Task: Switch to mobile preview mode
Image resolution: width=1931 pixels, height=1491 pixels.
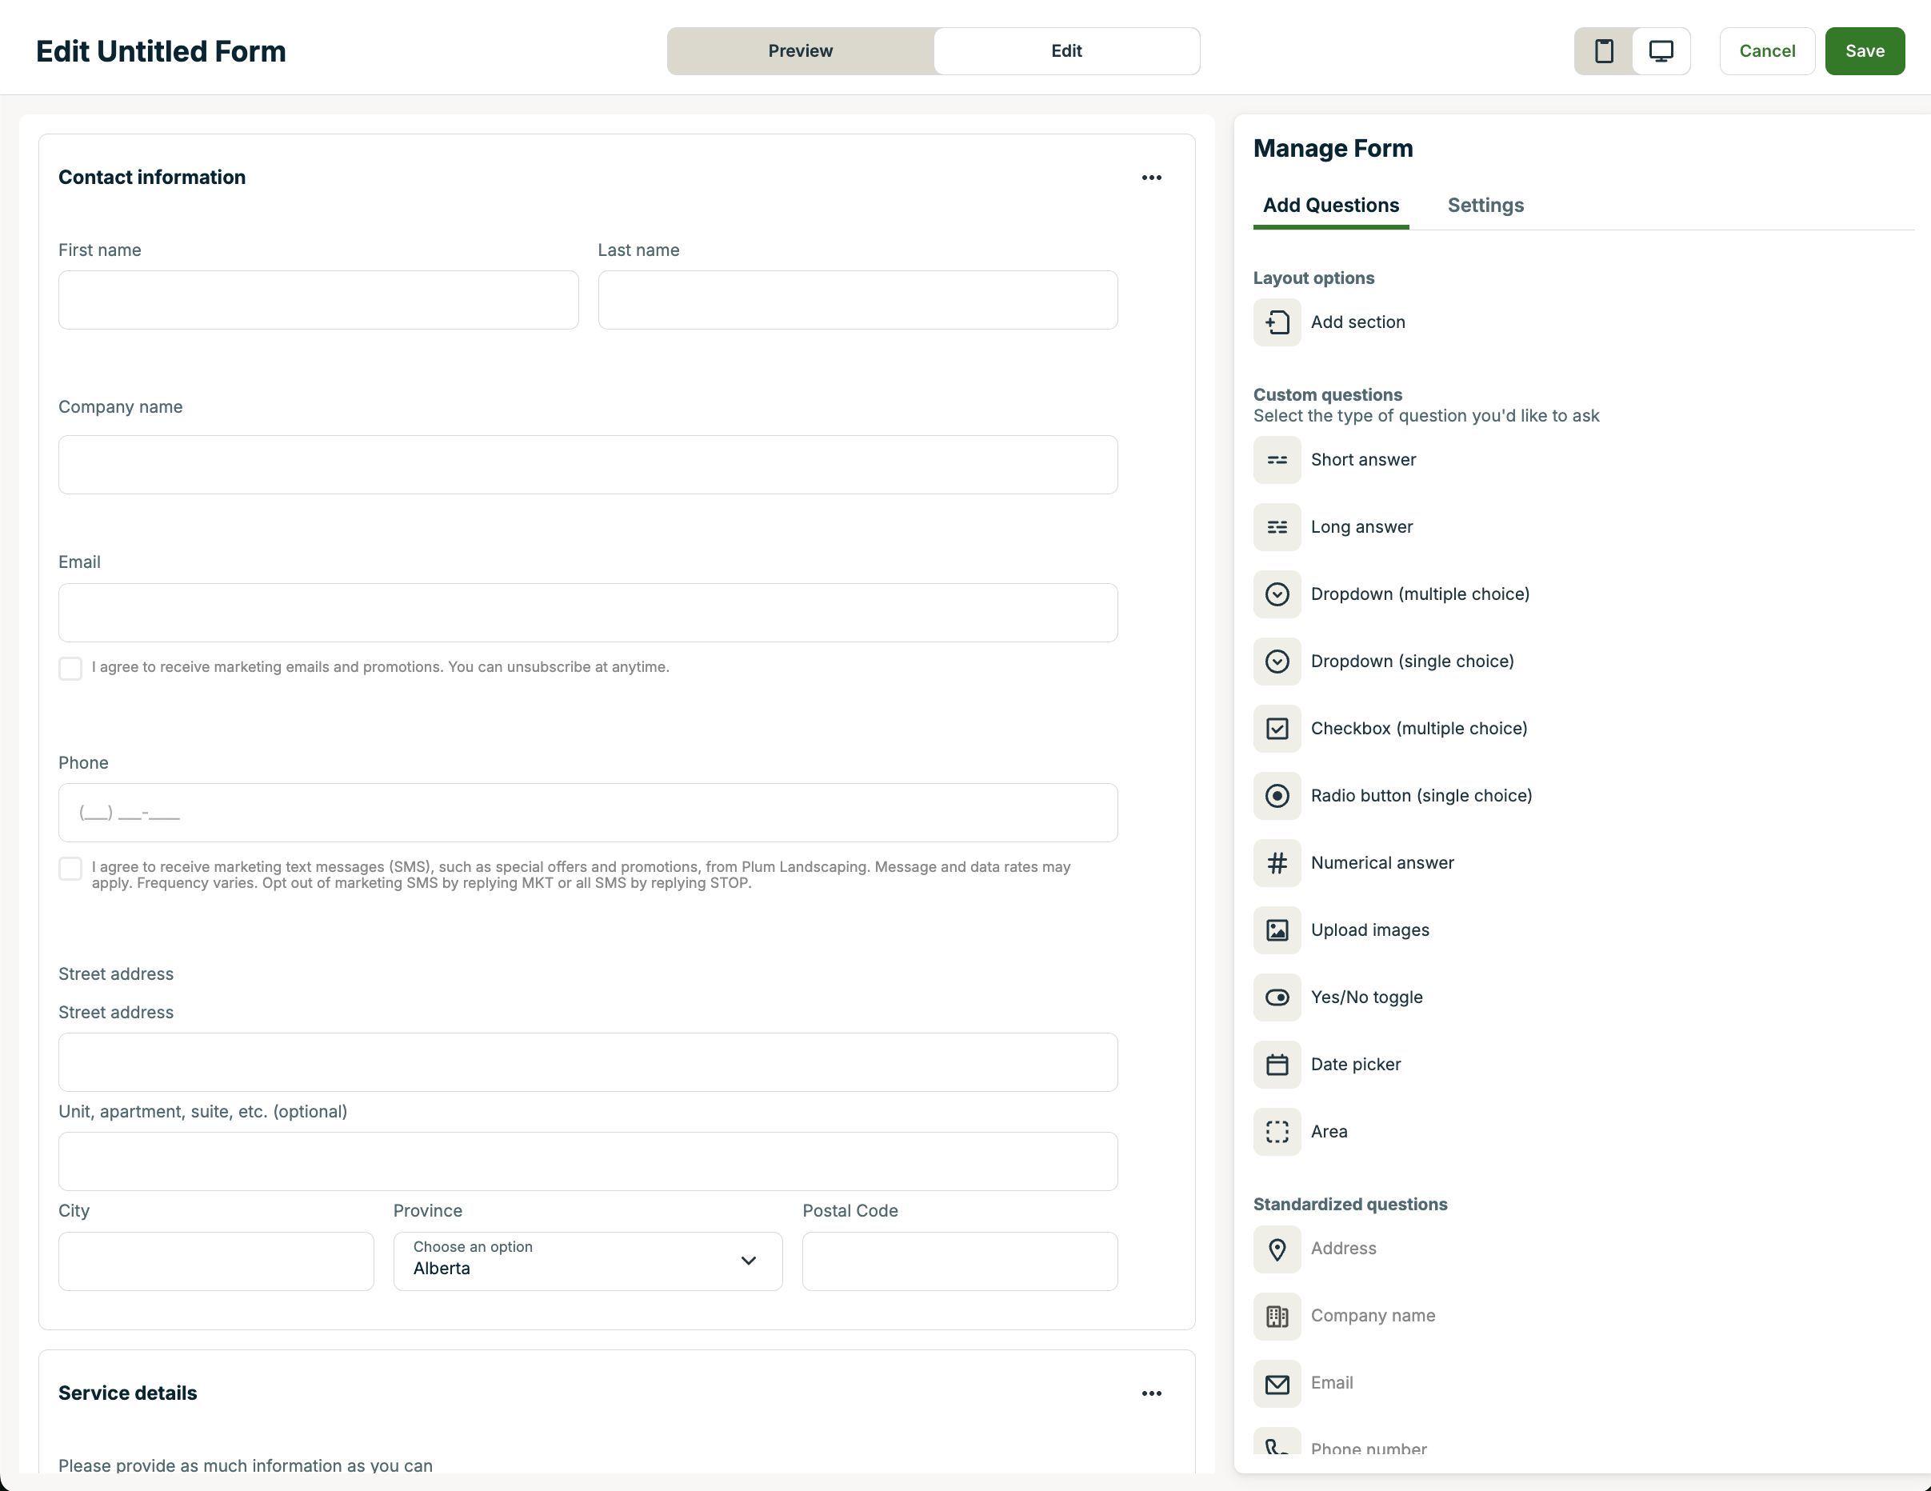Action: click(1604, 50)
